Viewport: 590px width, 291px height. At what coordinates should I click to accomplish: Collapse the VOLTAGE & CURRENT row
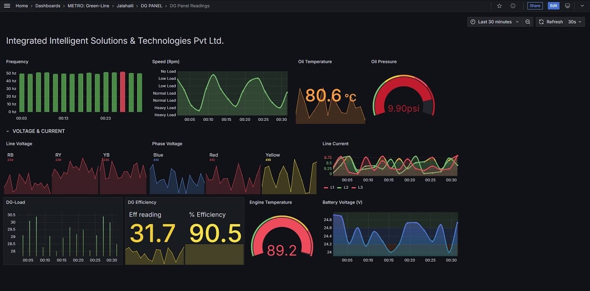point(8,131)
